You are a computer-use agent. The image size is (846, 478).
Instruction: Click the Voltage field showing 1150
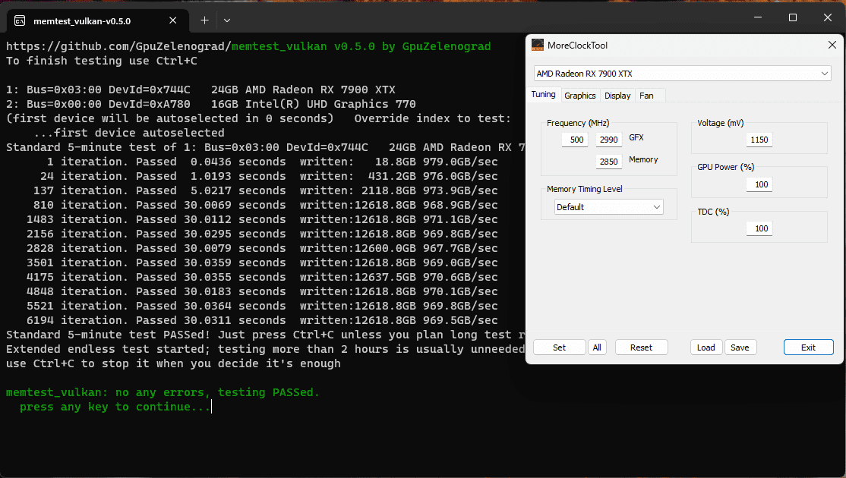[759, 140]
